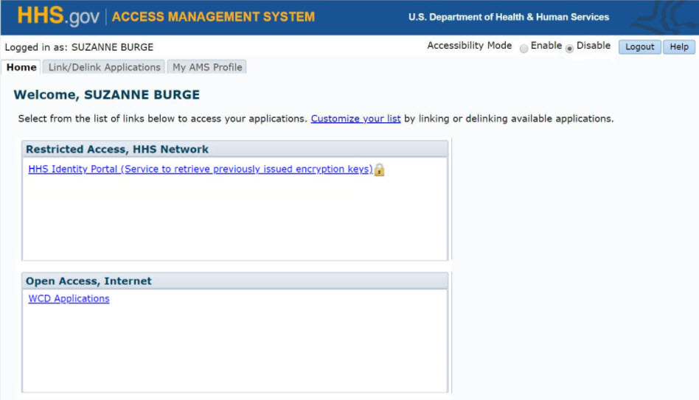This screenshot has height=400, width=699.
Task: Open Help from the top bar
Action: [678, 46]
